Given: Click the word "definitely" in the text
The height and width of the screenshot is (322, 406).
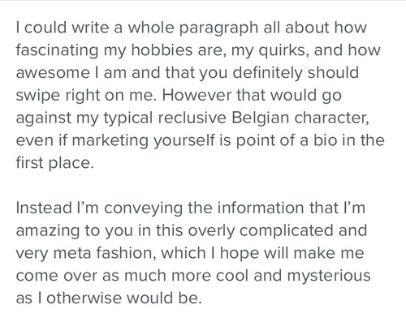Looking at the screenshot, I should point(267,73).
